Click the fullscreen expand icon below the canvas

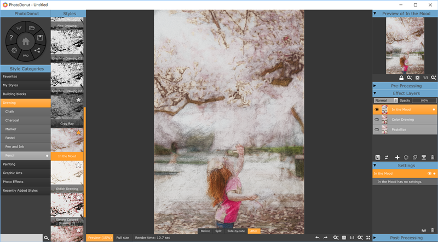pos(368,238)
